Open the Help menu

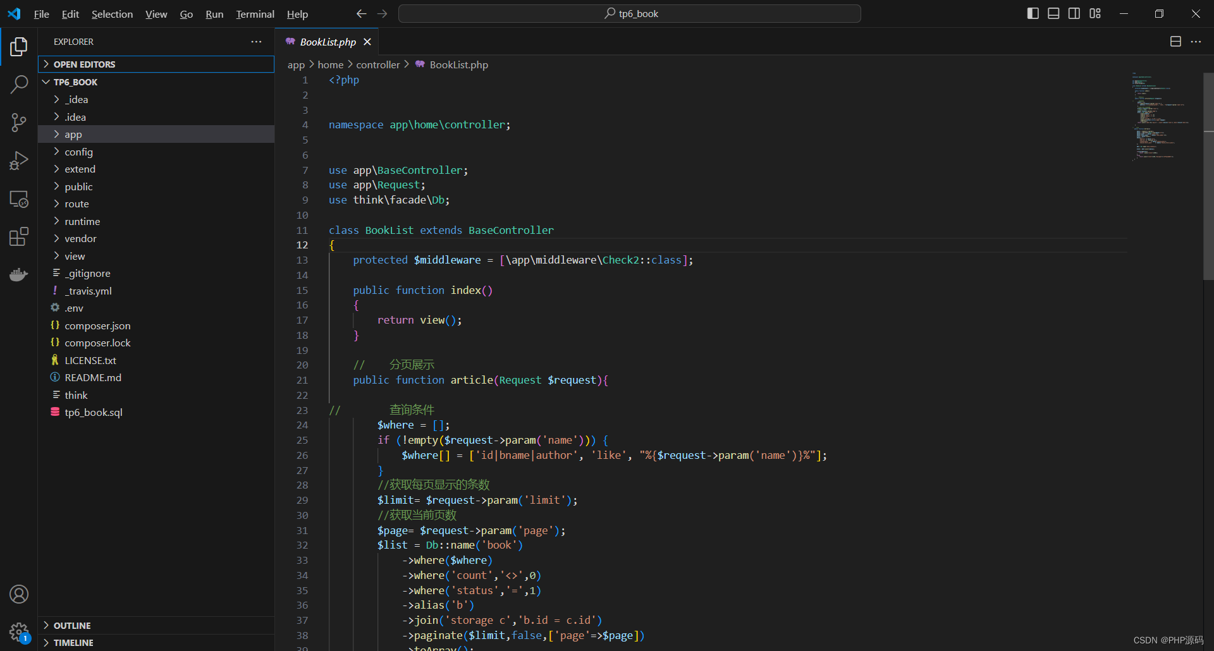[x=297, y=14]
